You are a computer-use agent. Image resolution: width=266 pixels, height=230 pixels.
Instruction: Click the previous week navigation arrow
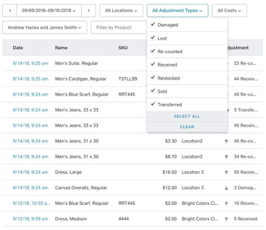[10, 10]
